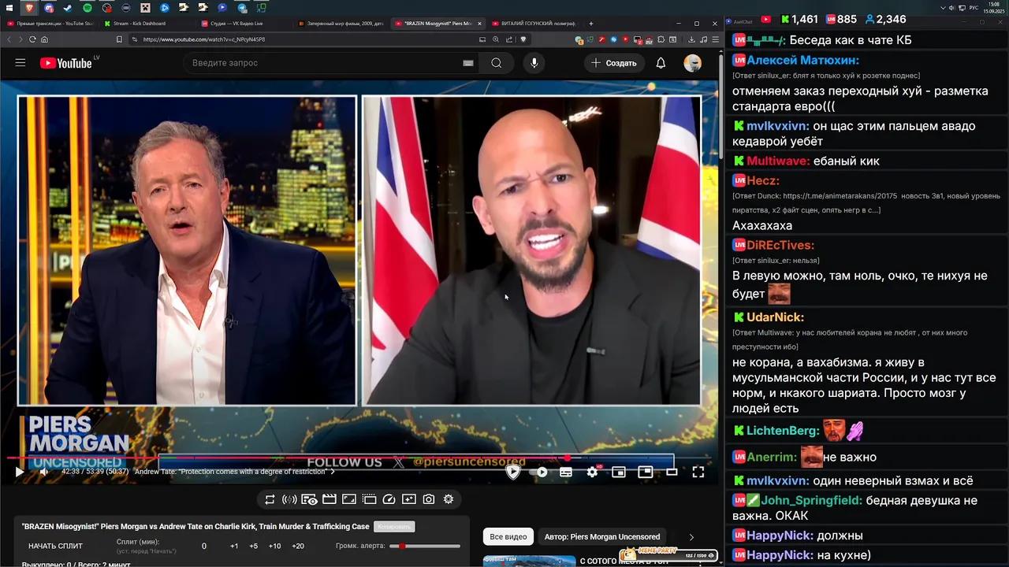The image size is (1009, 567).
Task: Switch to miniplayer mode
Action: tap(619, 472)
